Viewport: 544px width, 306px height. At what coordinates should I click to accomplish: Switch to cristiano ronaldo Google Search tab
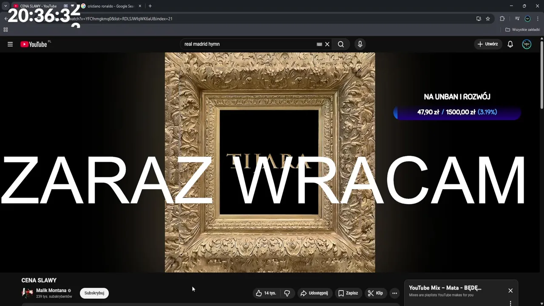pyautogui.click(x=111, y=6)
